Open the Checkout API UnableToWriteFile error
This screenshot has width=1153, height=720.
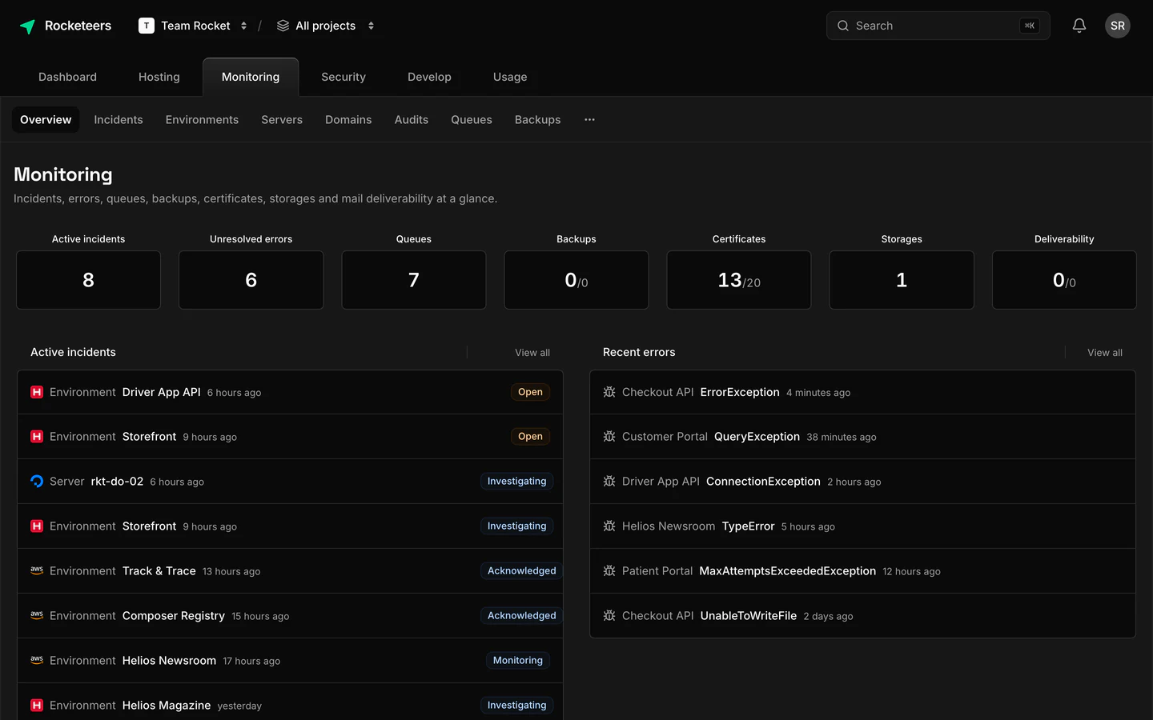(862, 615)
